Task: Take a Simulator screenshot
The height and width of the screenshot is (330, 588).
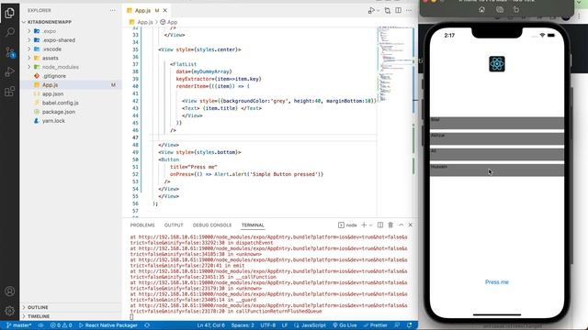Action: [x=500, y=10]
